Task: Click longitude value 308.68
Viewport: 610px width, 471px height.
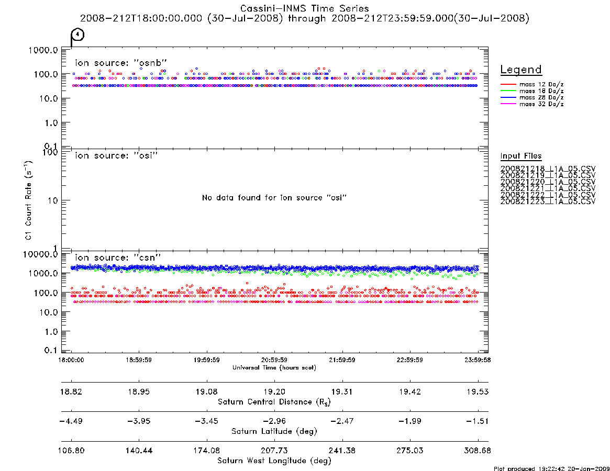Action: [x=478, y=451]
